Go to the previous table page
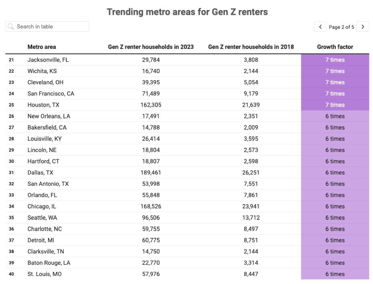Image resolution: width=373 pixels, height=284 pixels. point(320,26)
